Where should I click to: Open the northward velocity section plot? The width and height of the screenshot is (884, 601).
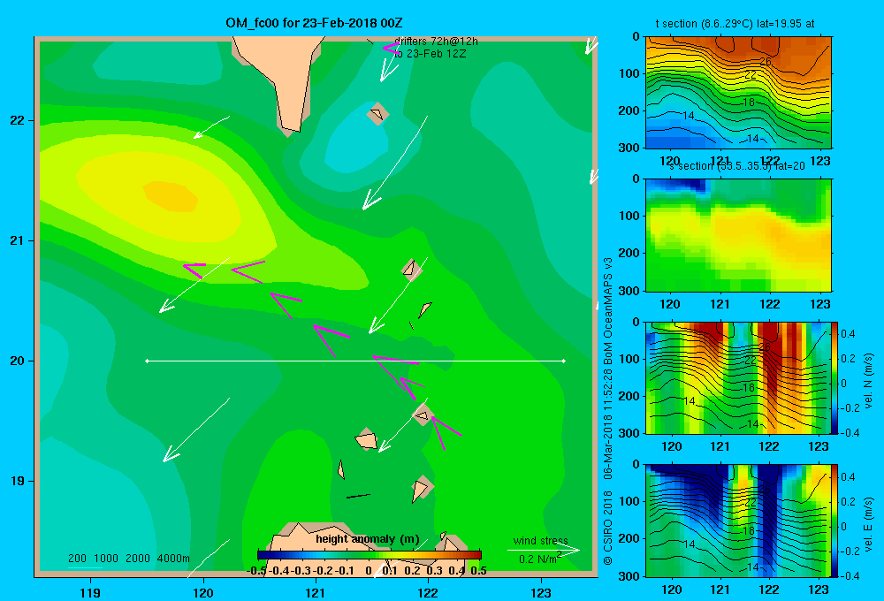[738, 377]
